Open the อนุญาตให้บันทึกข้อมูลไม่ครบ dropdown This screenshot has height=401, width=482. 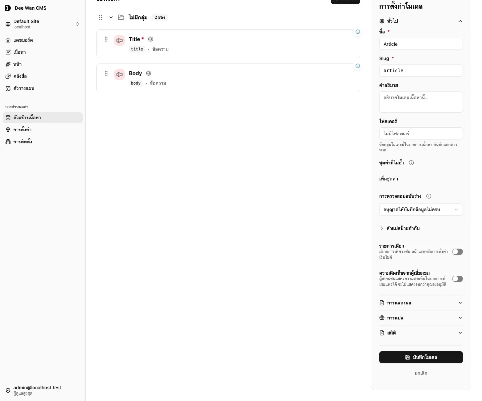tap(421, 210)
